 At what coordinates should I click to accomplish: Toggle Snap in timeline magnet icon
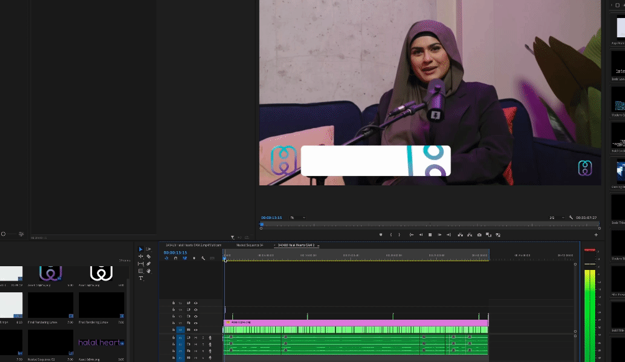175,258
